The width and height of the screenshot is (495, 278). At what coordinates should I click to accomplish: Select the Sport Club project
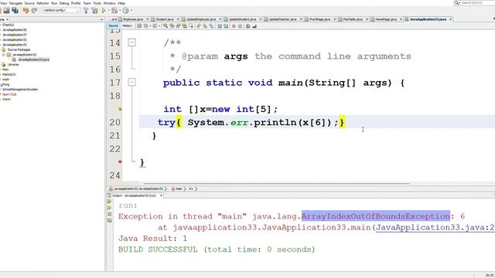pyautogui.click(x=9, y=94)
